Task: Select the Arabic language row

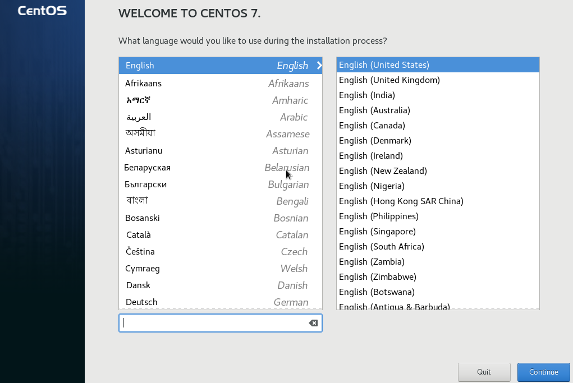Action: click(x=221, y=117)
